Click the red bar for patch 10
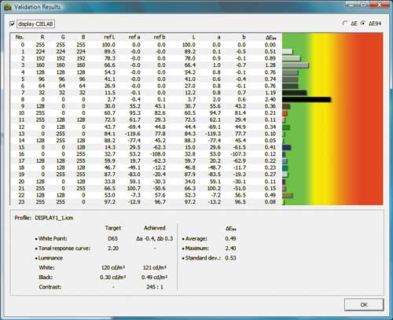This screenshot has width=393, height=320. pos(285,113)
